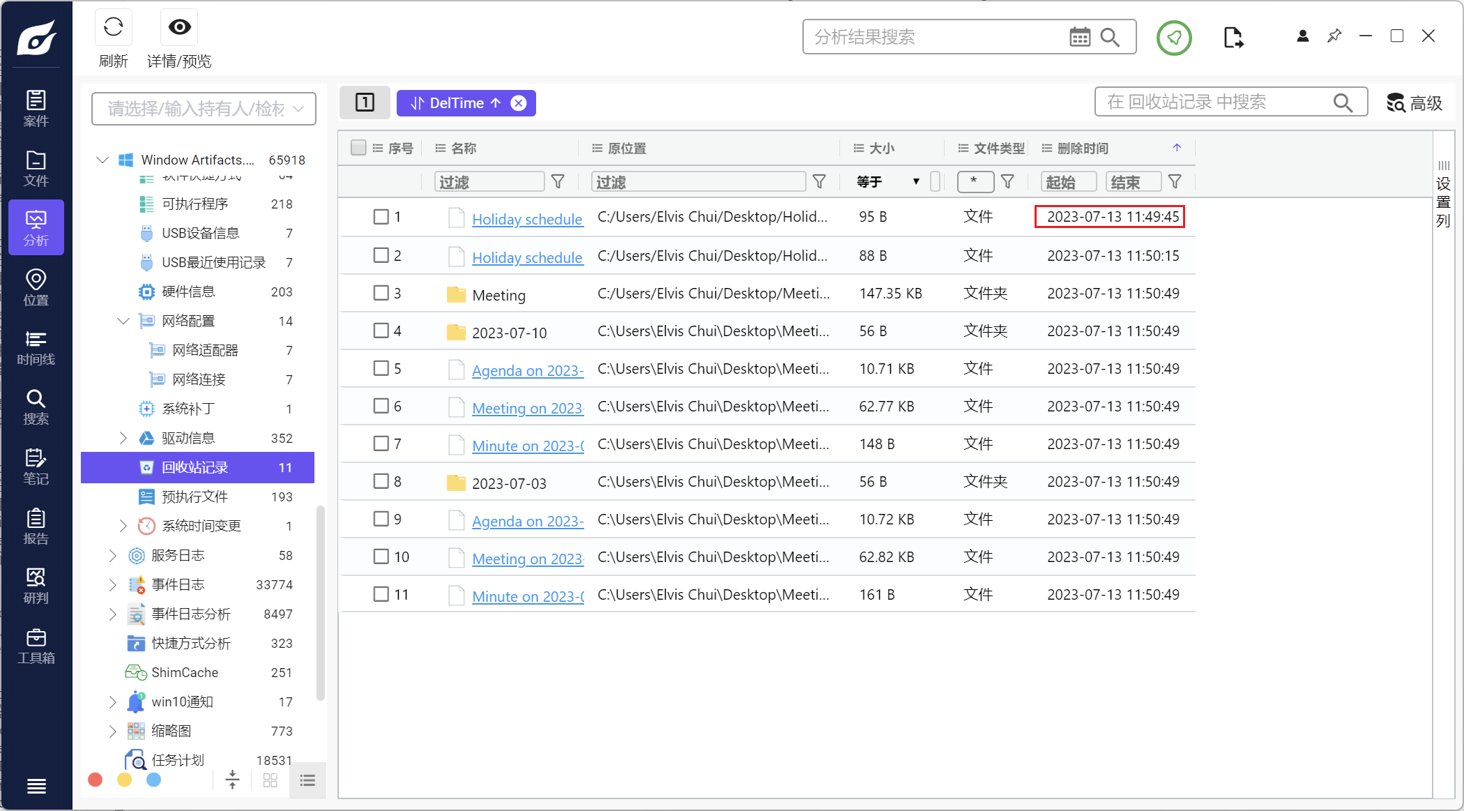
Task: Click the export file icon
Action: (1233, 38)
